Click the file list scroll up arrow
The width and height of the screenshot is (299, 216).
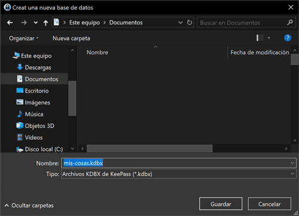(x=295, y=50)
